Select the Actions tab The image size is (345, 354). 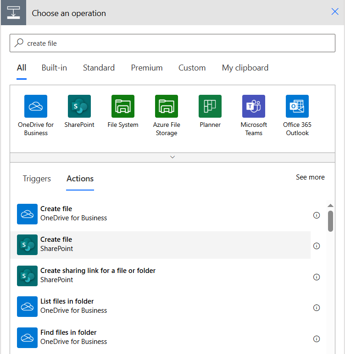(x=80, y=179)
